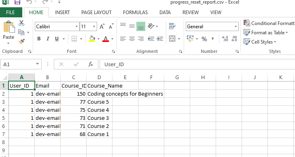
Task: Save workbook with floppy disk icon
Action: [17, 2]
